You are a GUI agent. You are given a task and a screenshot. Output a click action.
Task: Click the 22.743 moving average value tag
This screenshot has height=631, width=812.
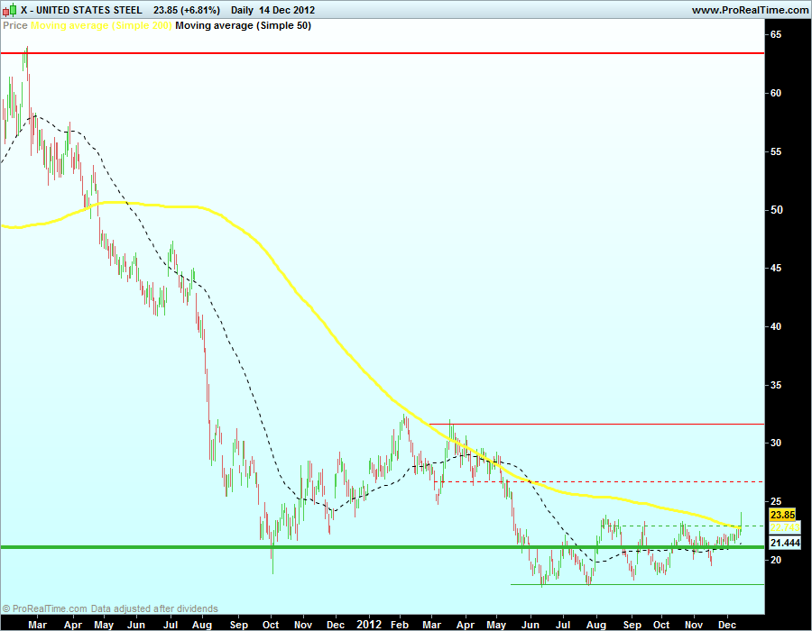[x=785, y=527]
